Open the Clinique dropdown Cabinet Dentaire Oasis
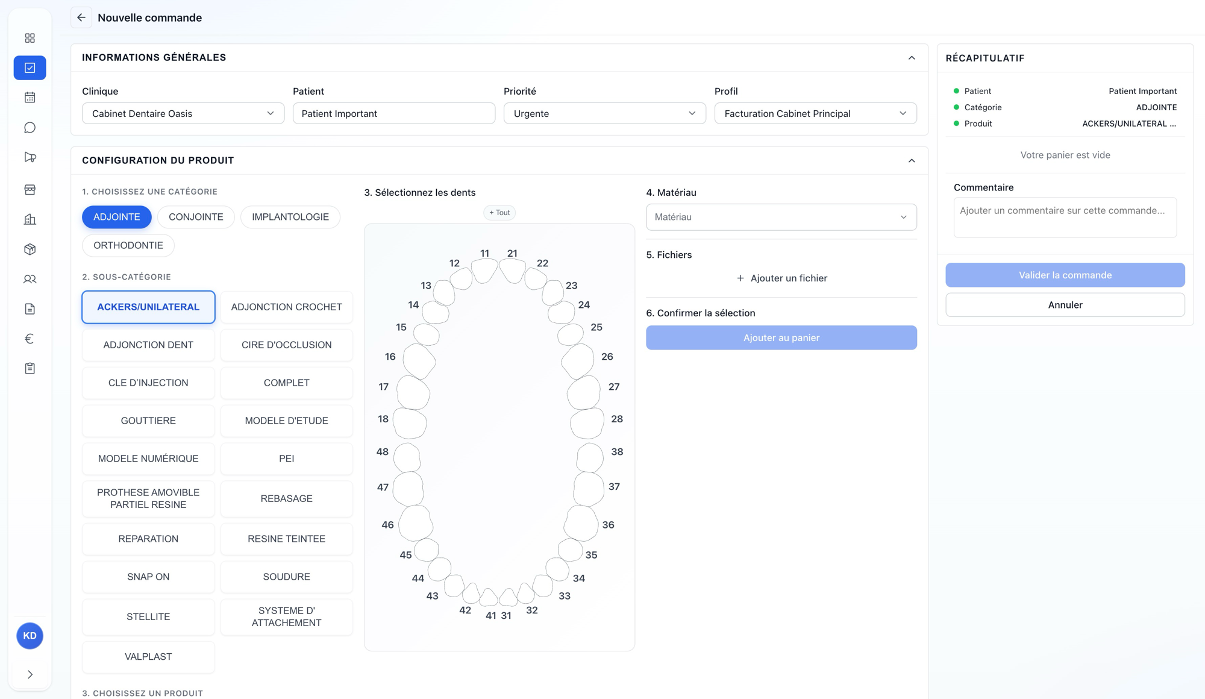 183,113
